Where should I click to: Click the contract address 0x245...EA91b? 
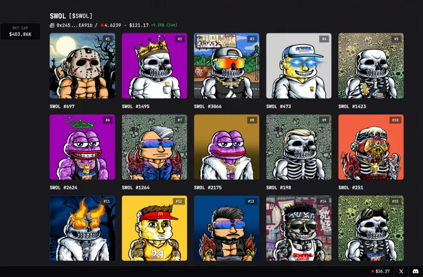pos(76,25)
